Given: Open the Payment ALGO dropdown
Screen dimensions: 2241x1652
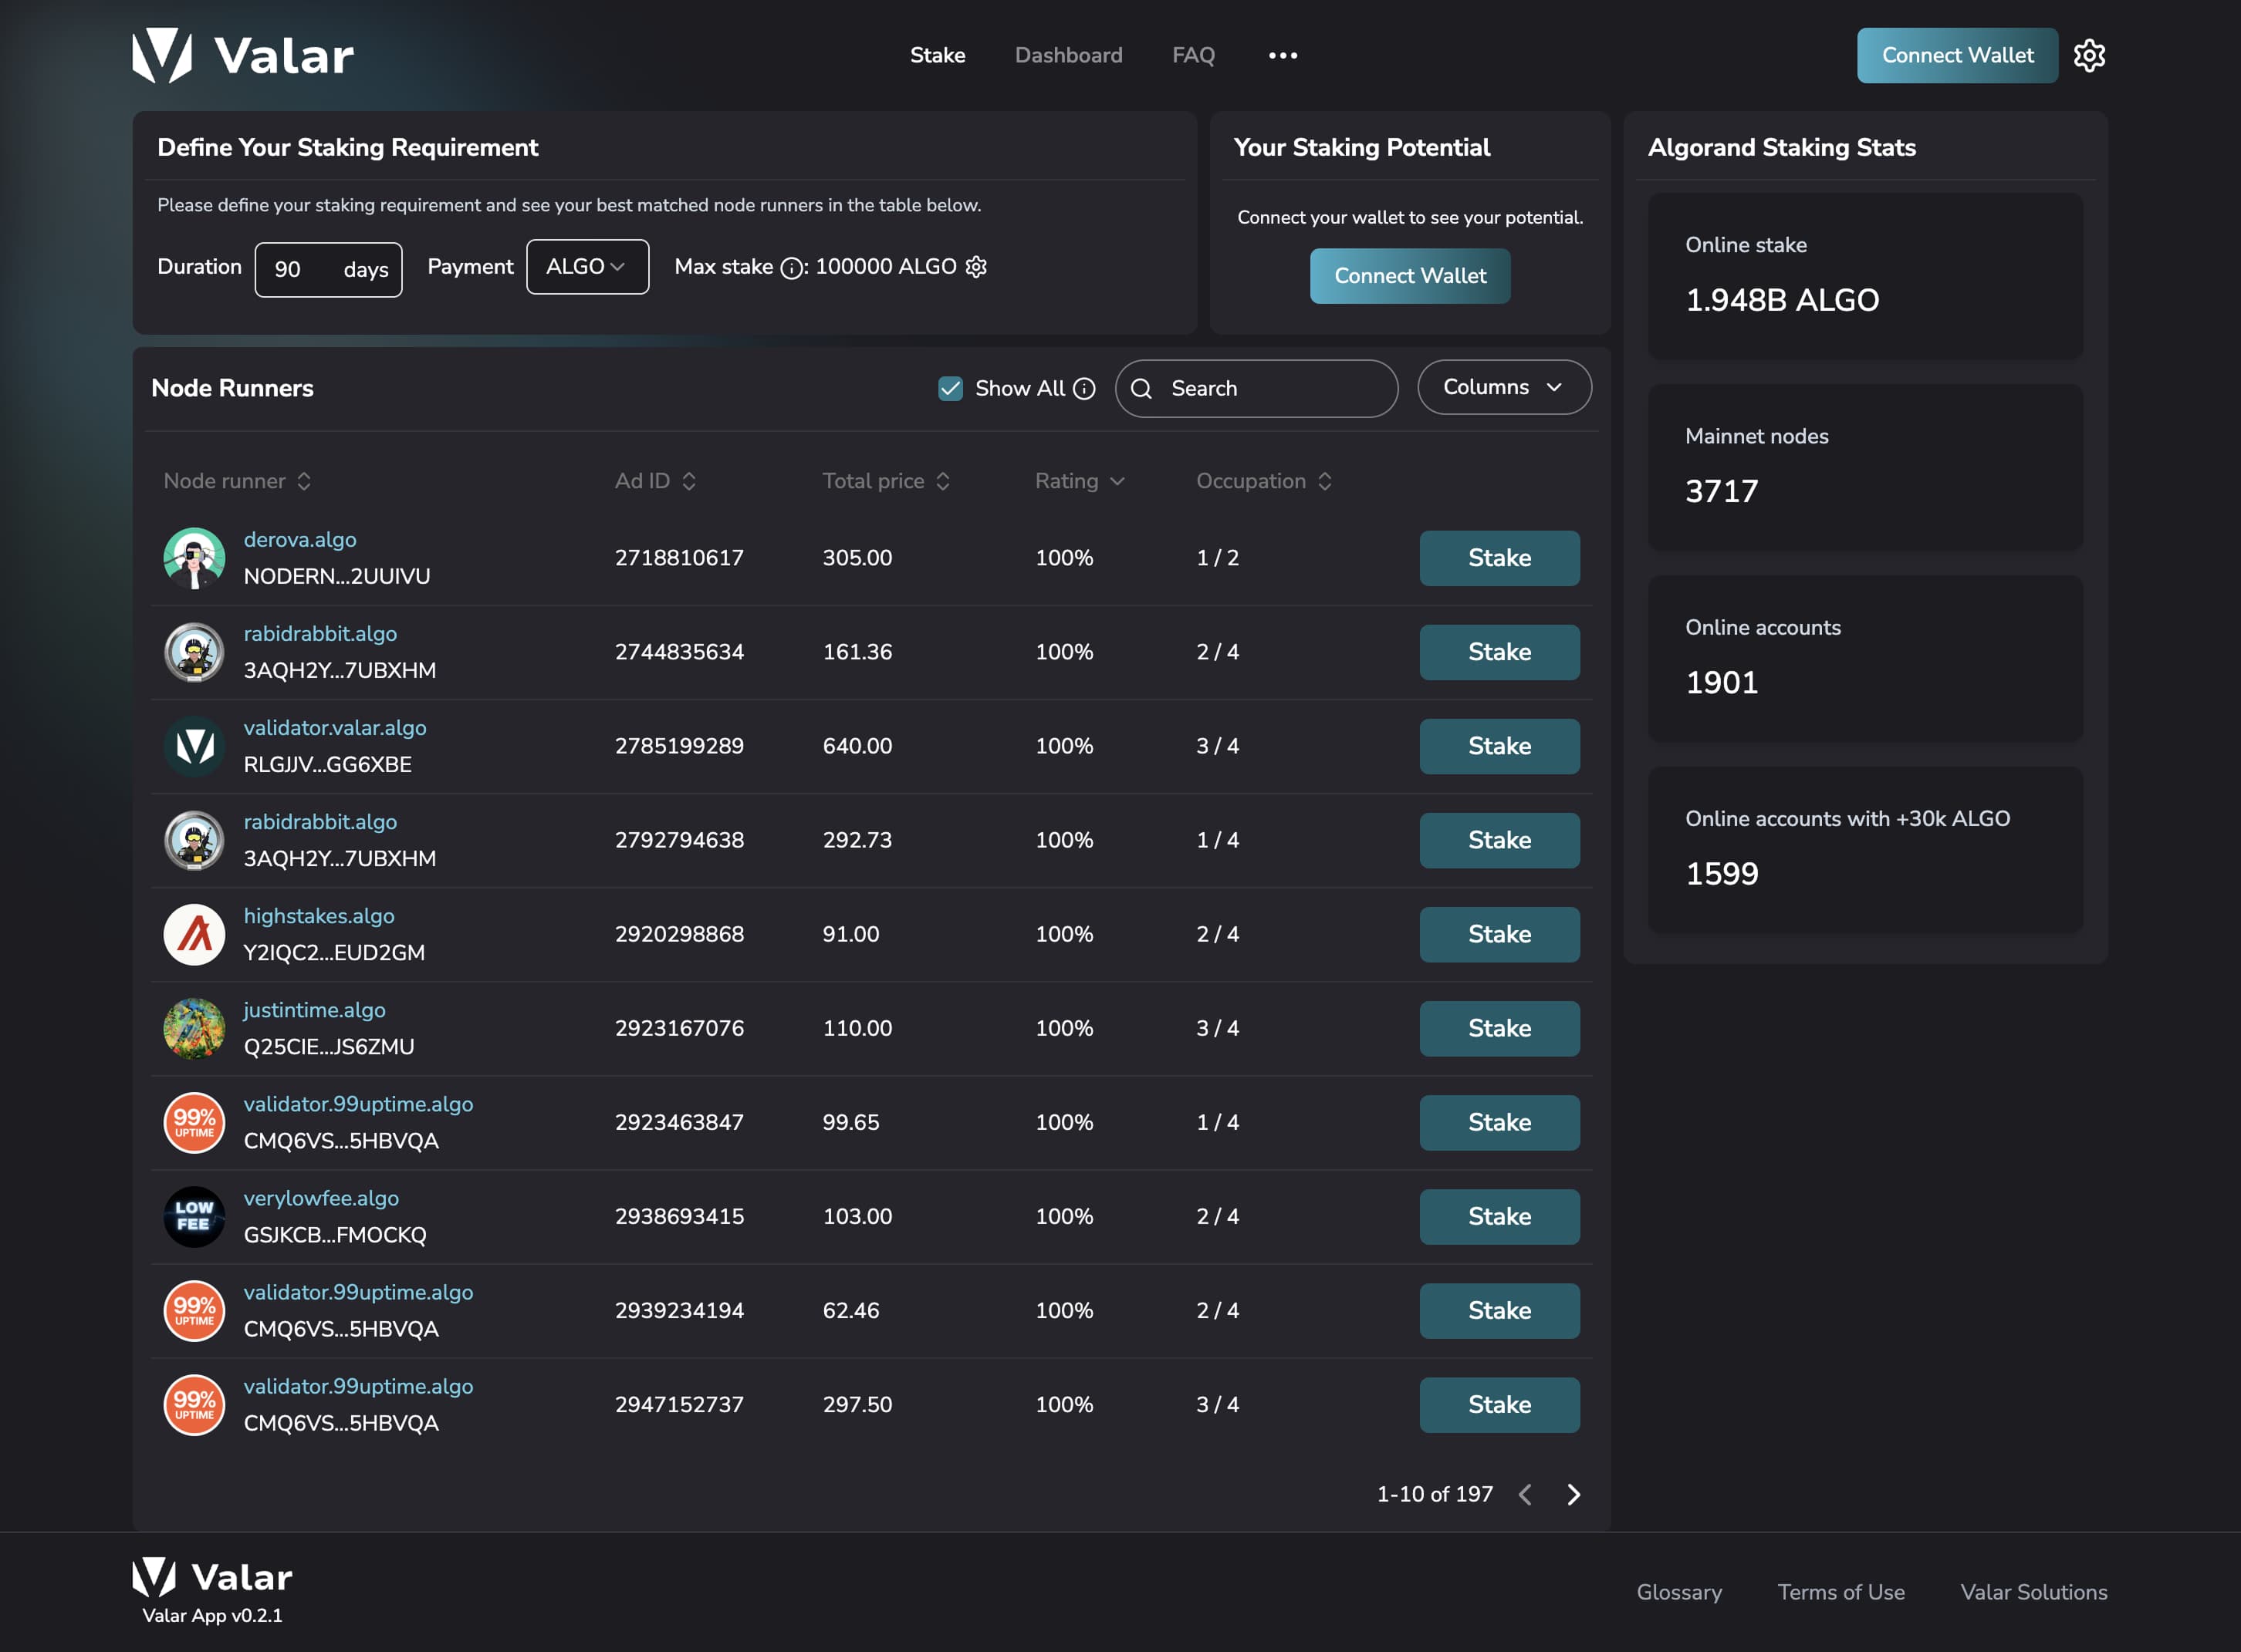Looking at the screenshot, I should (587, 267).
